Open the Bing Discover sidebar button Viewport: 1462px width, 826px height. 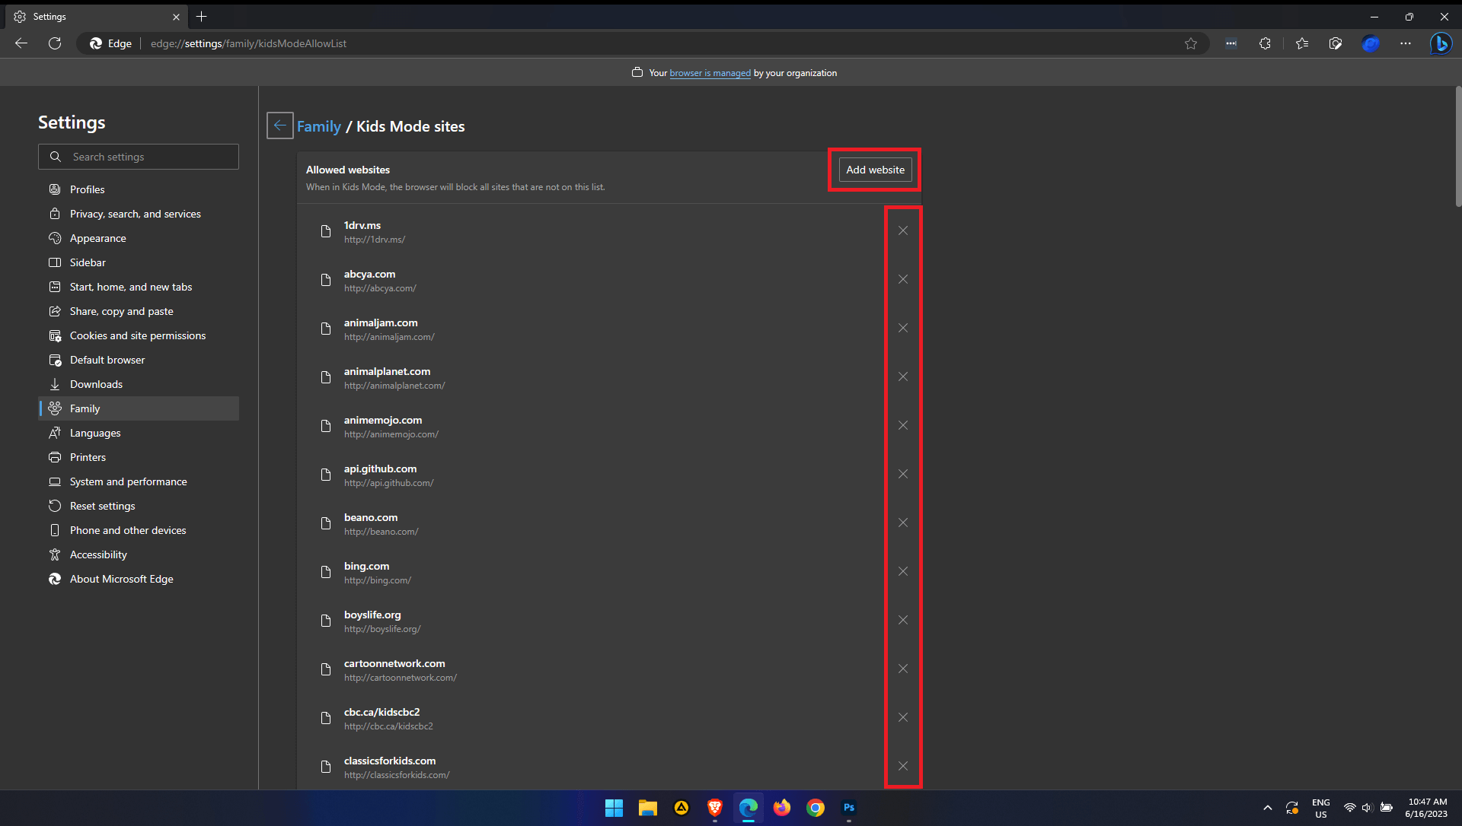point(1441,43)
